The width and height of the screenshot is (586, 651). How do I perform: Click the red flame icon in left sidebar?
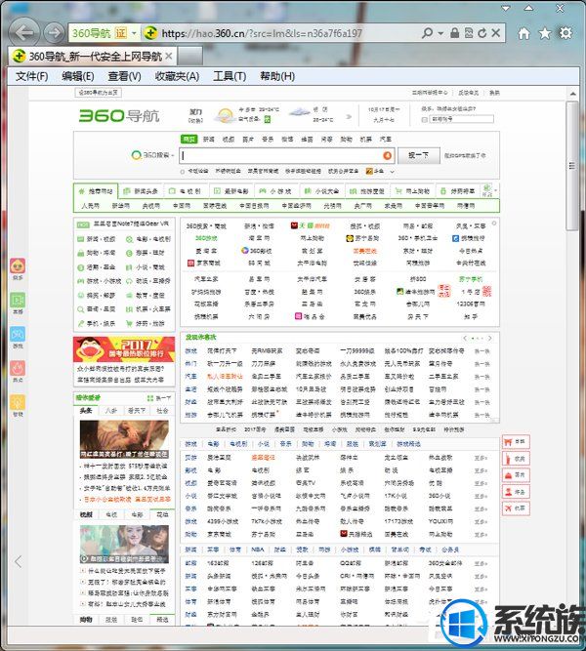18,368
